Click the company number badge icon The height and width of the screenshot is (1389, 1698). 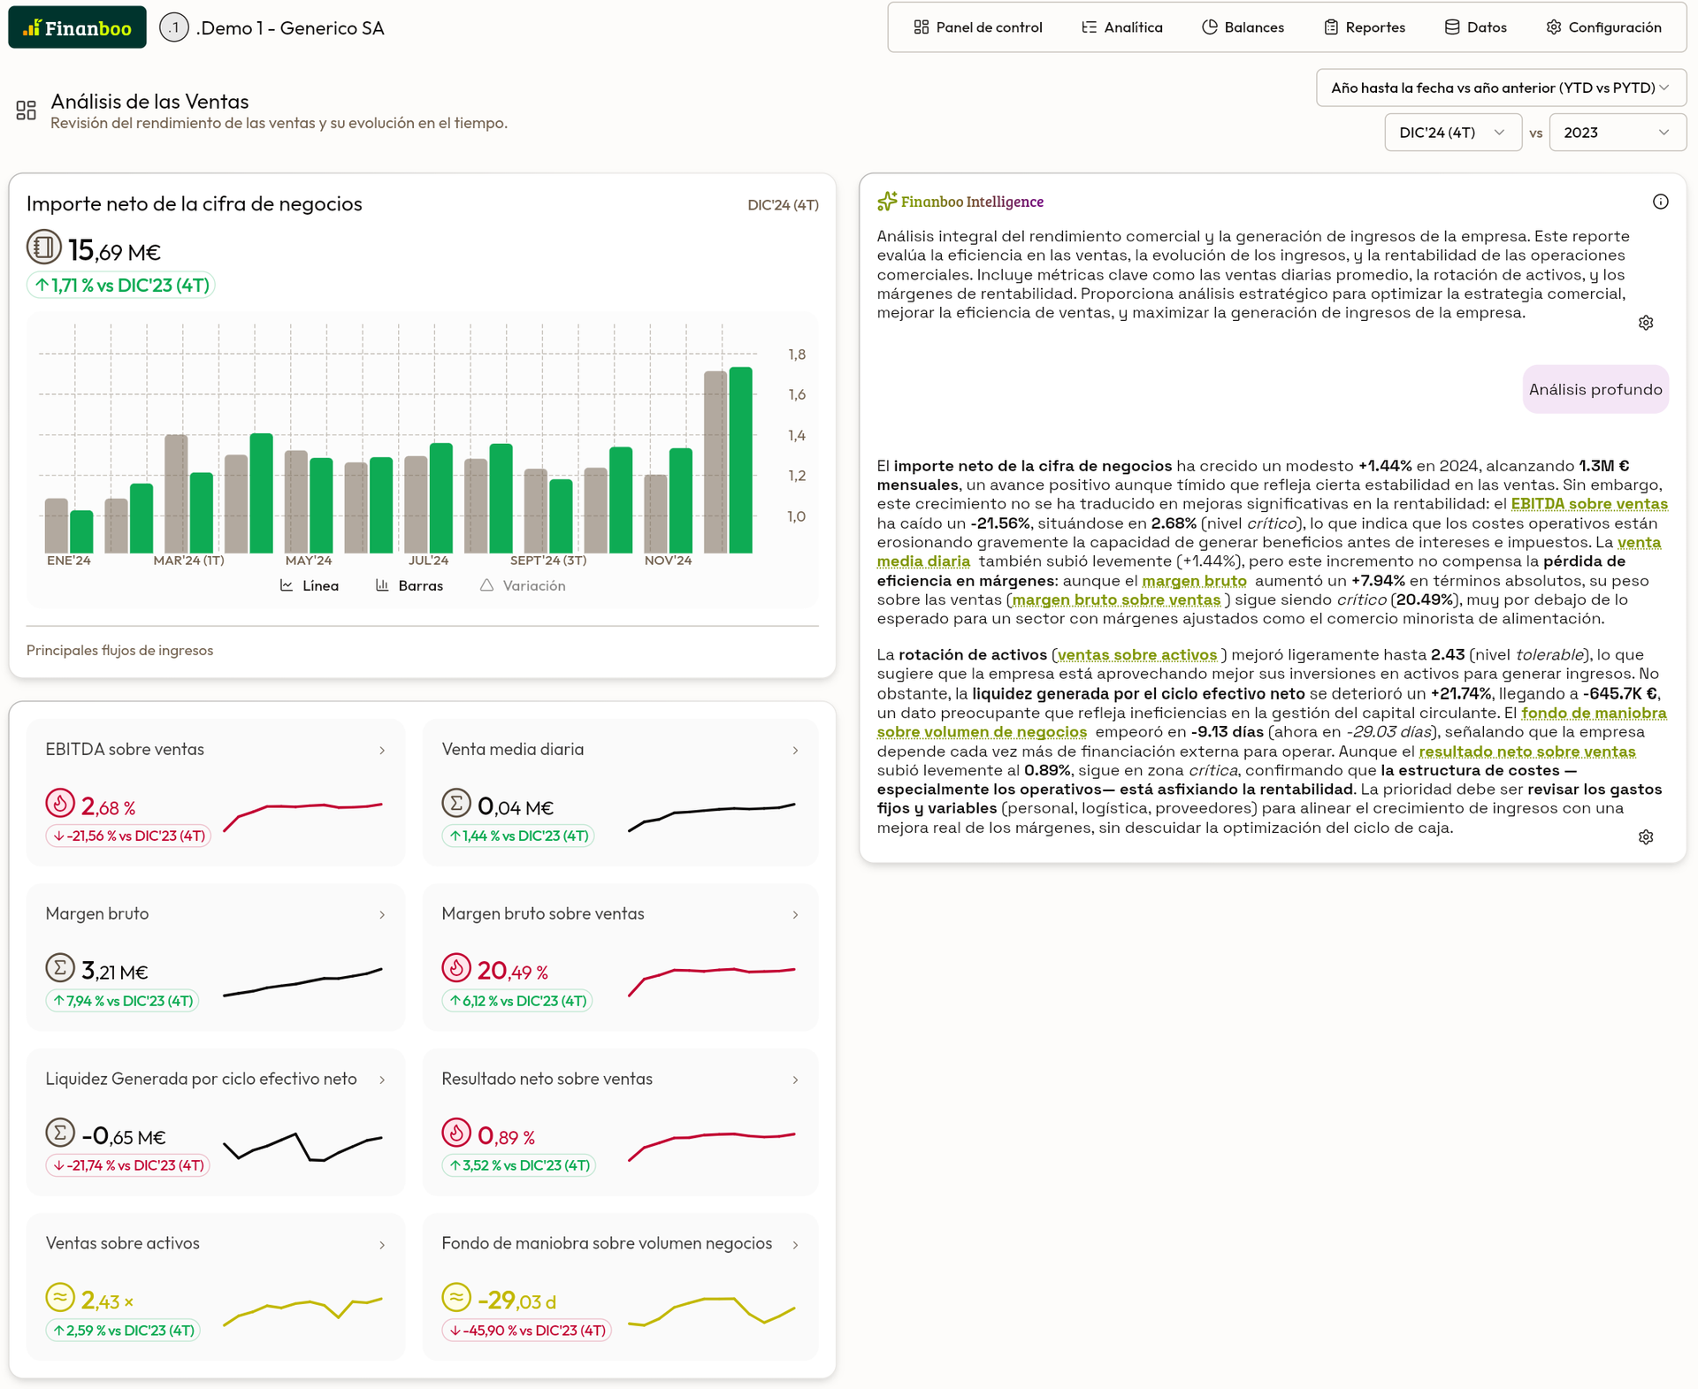(174, 27)
